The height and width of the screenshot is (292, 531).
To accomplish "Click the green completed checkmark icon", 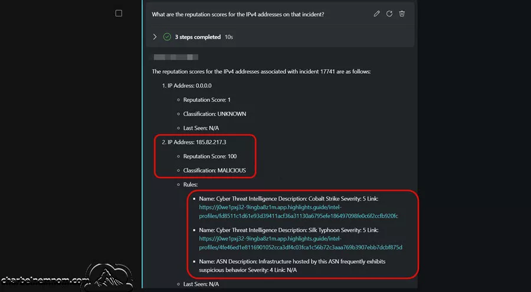I will tap(167, 37).
